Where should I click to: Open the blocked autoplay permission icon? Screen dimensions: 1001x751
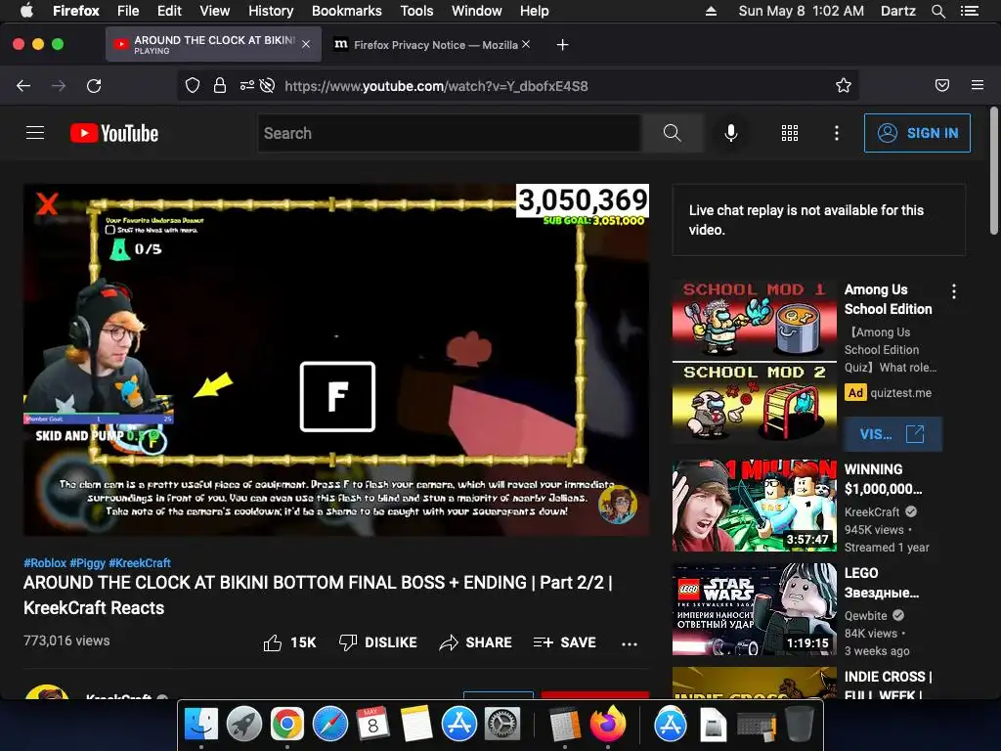click(x=268, y=86)
